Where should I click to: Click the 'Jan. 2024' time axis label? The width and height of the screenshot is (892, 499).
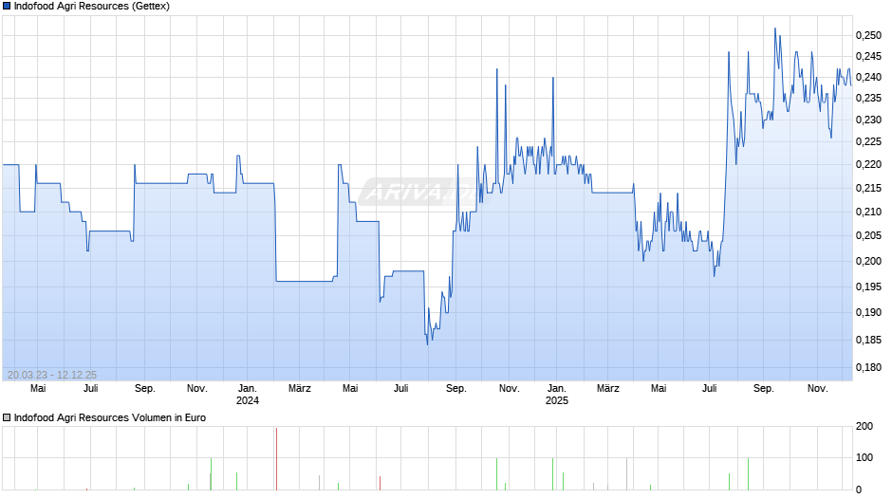(x=248, y=395)
